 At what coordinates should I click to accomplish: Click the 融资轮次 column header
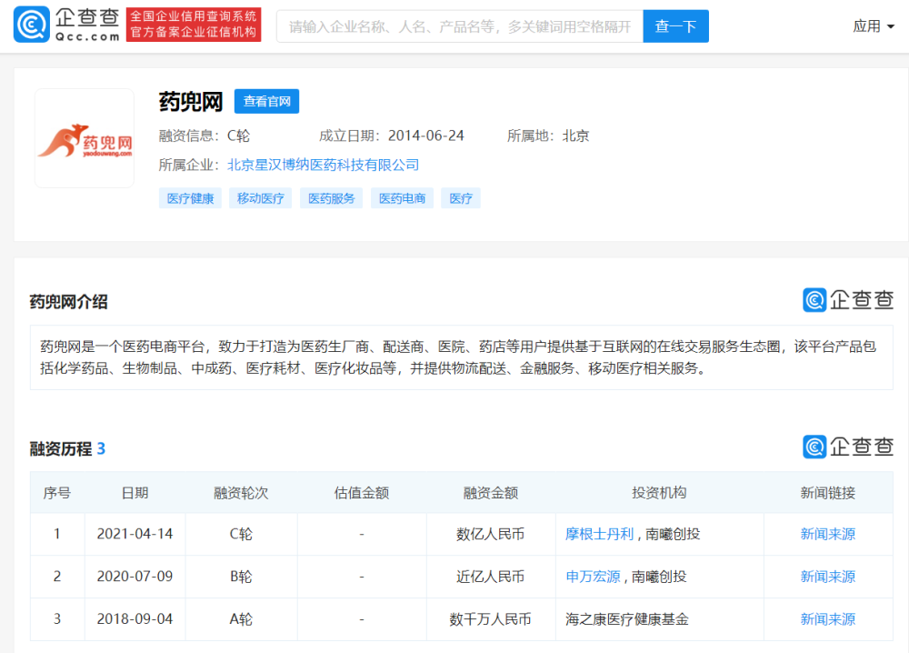click(x=241, y=493)
